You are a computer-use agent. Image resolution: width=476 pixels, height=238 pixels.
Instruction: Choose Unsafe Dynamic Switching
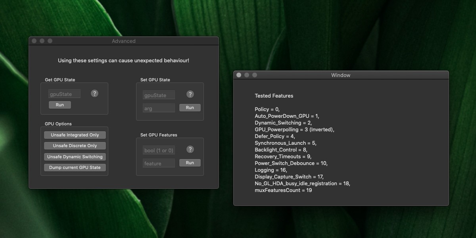pos(75,157)
